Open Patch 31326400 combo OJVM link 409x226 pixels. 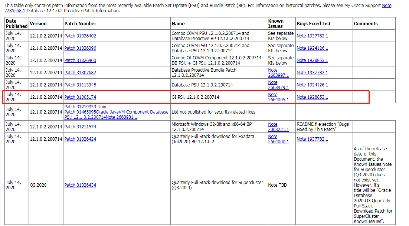80,60
